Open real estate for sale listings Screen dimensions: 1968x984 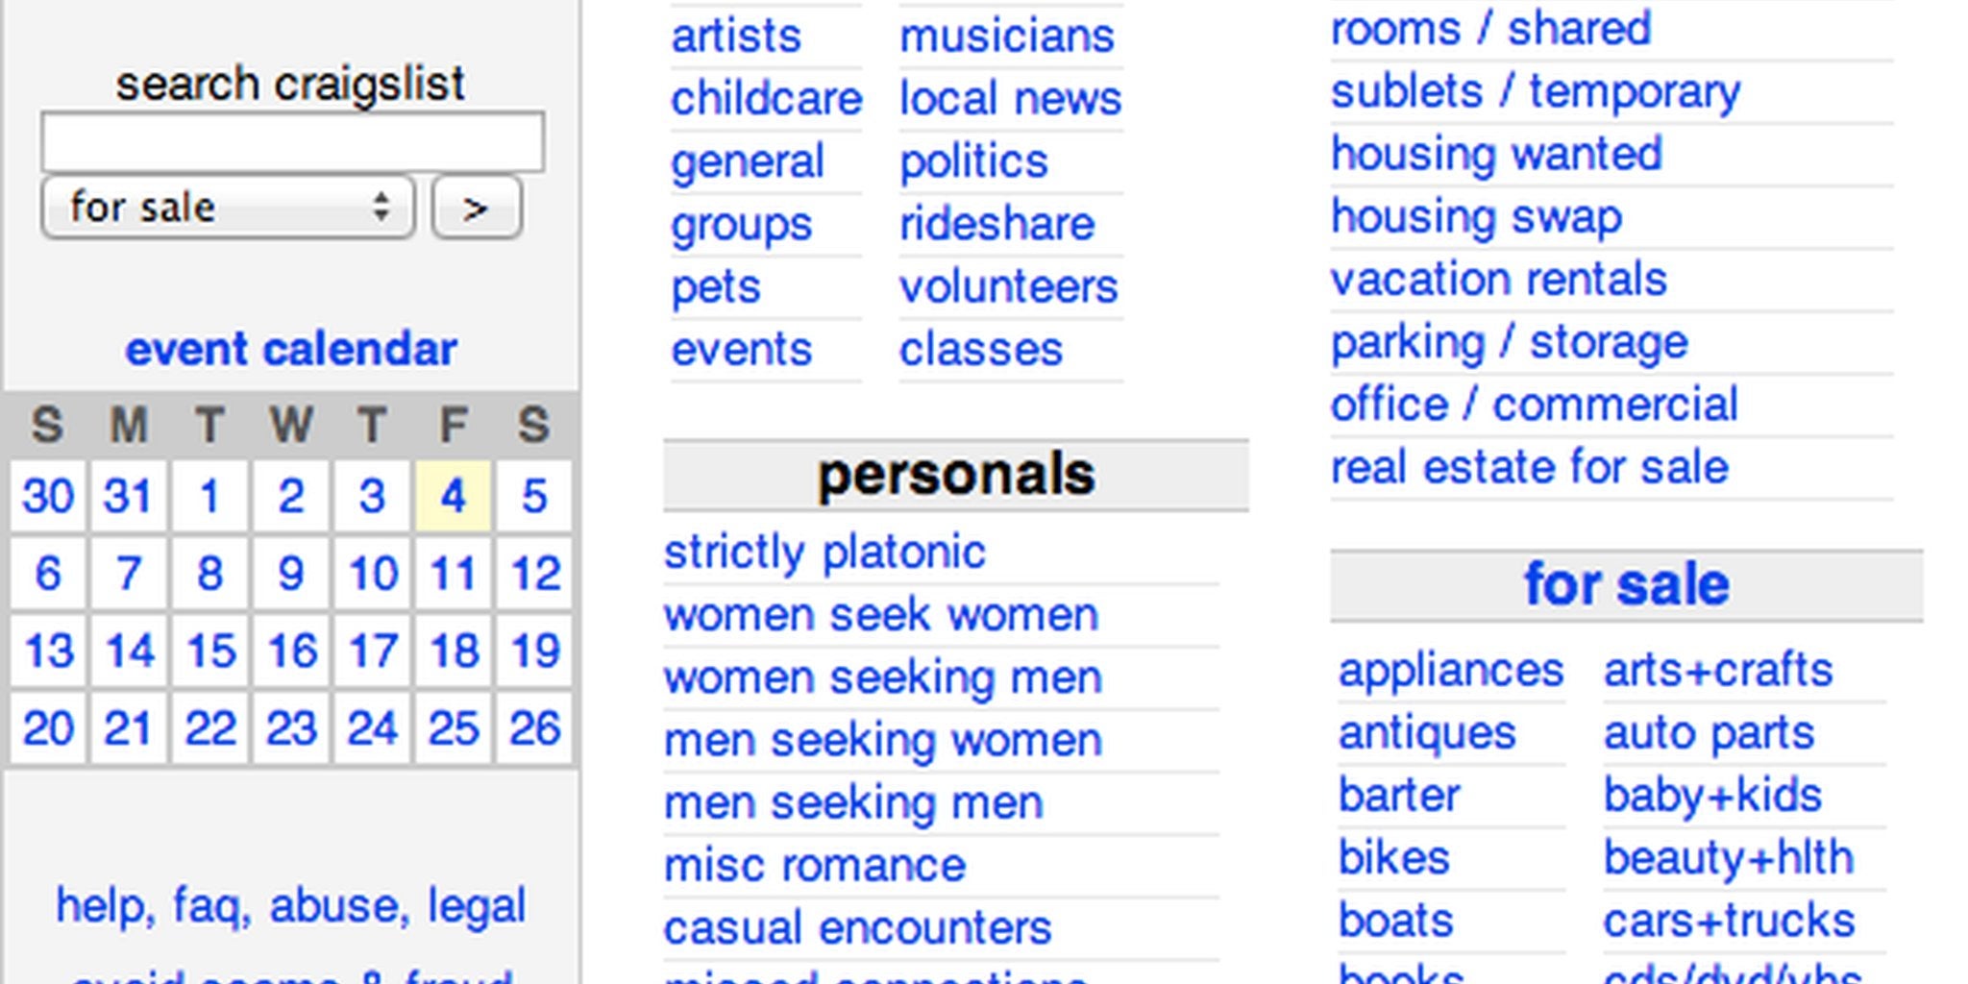pyautogui.click(x=1529, y=467)
